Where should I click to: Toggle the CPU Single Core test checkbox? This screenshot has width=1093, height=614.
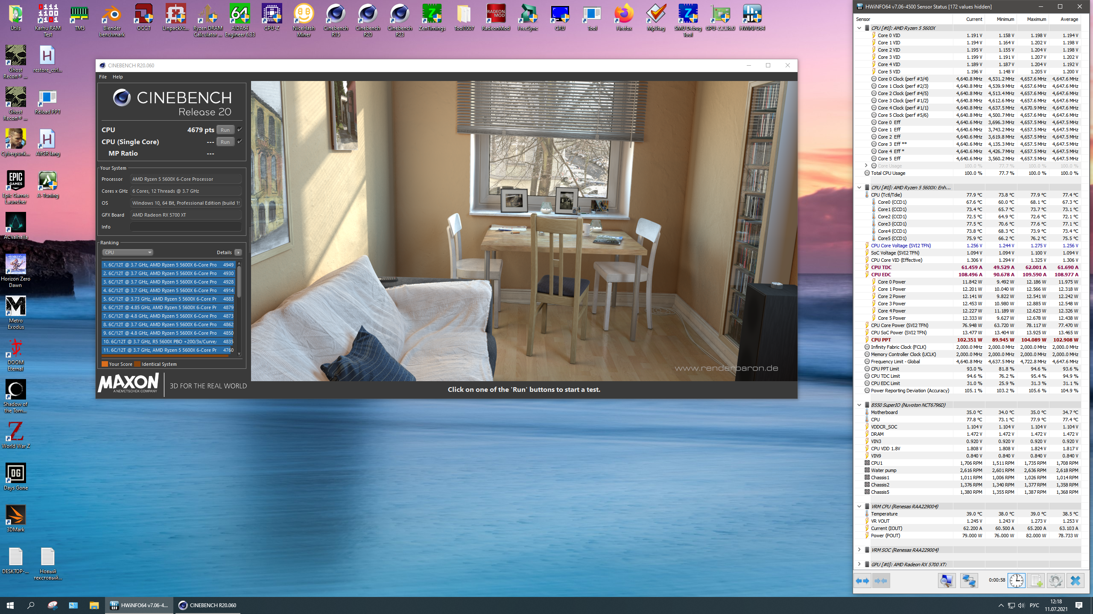[x=240, y=142]
